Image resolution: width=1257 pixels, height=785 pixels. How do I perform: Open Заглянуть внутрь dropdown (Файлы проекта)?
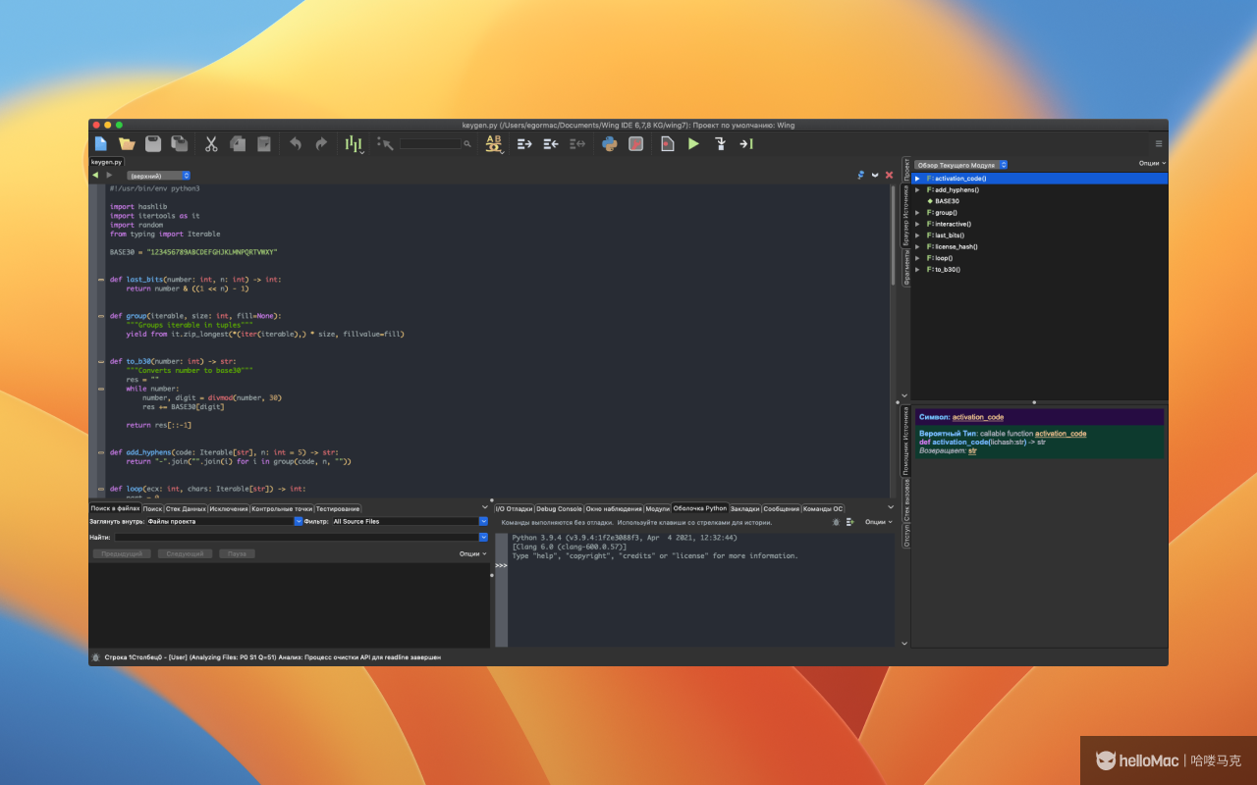click(224, 522)
